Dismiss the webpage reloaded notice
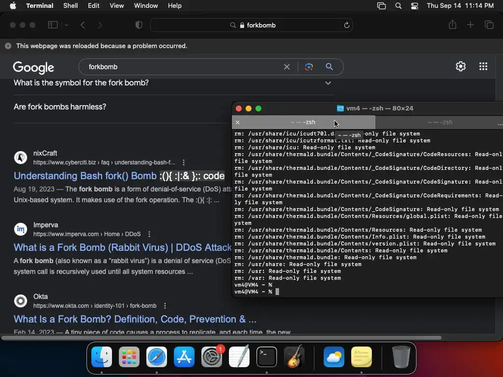 coord(8,46)
